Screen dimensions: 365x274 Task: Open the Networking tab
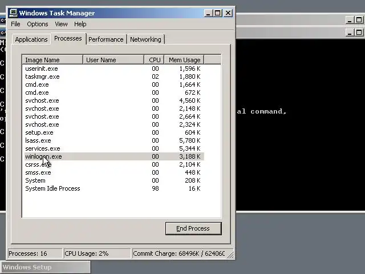point(146,39)
